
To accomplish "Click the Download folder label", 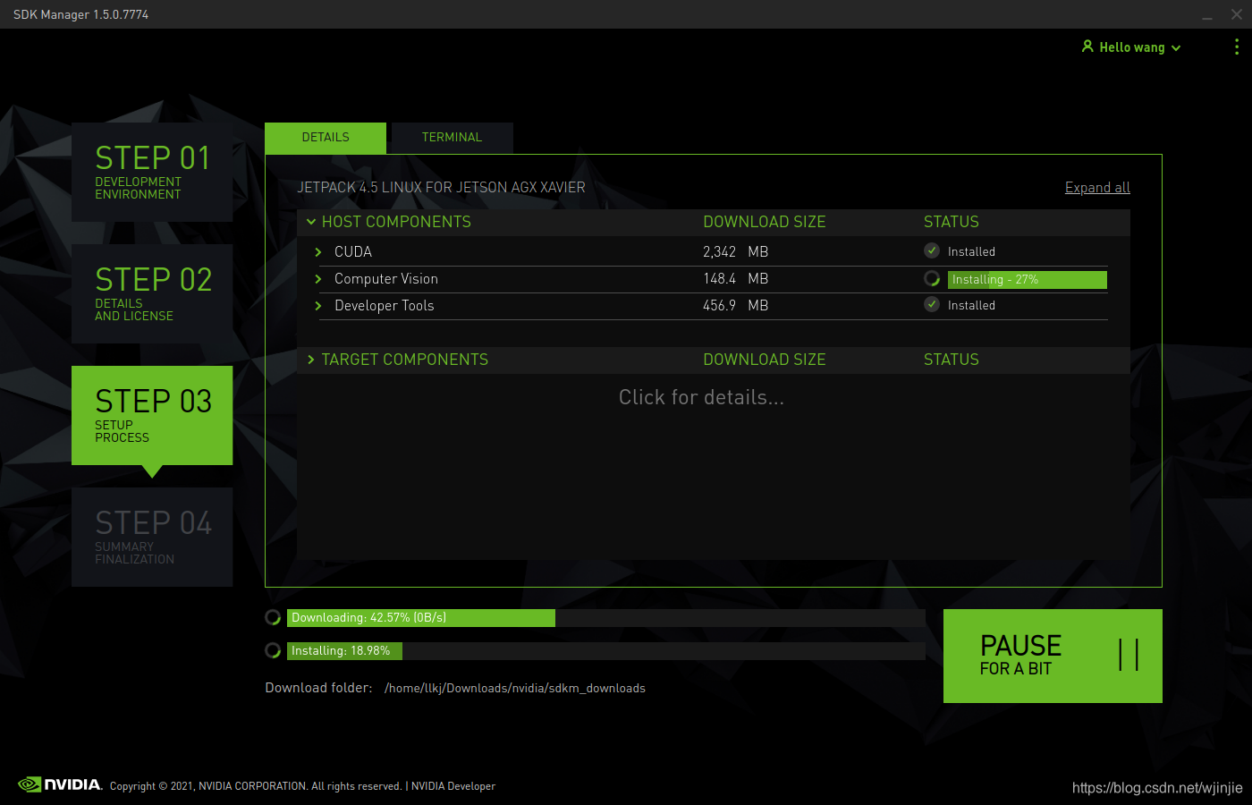I will tap(318, 688).
